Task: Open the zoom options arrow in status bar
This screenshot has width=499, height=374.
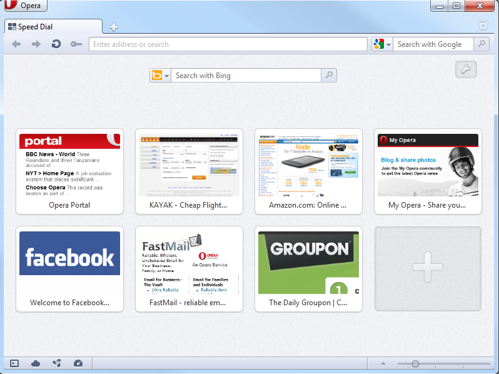Action: [x=383, y=363]
